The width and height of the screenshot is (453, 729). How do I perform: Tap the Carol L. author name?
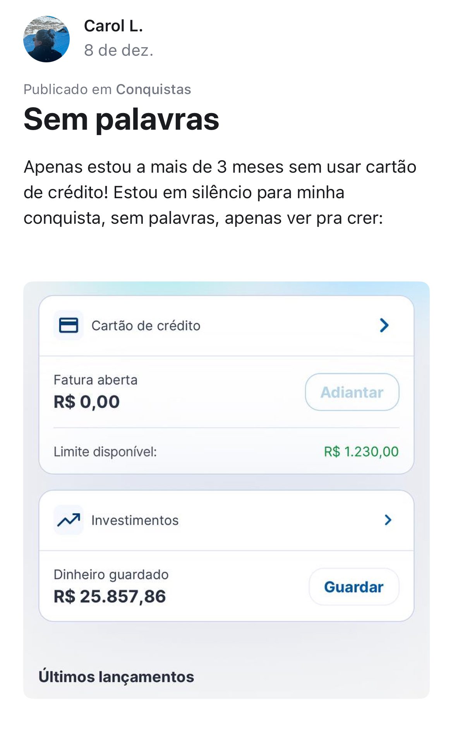(x=113, y=26)
